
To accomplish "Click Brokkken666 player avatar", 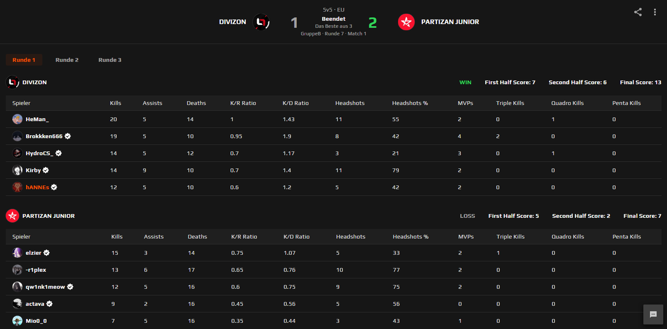I will click(17, 136).
